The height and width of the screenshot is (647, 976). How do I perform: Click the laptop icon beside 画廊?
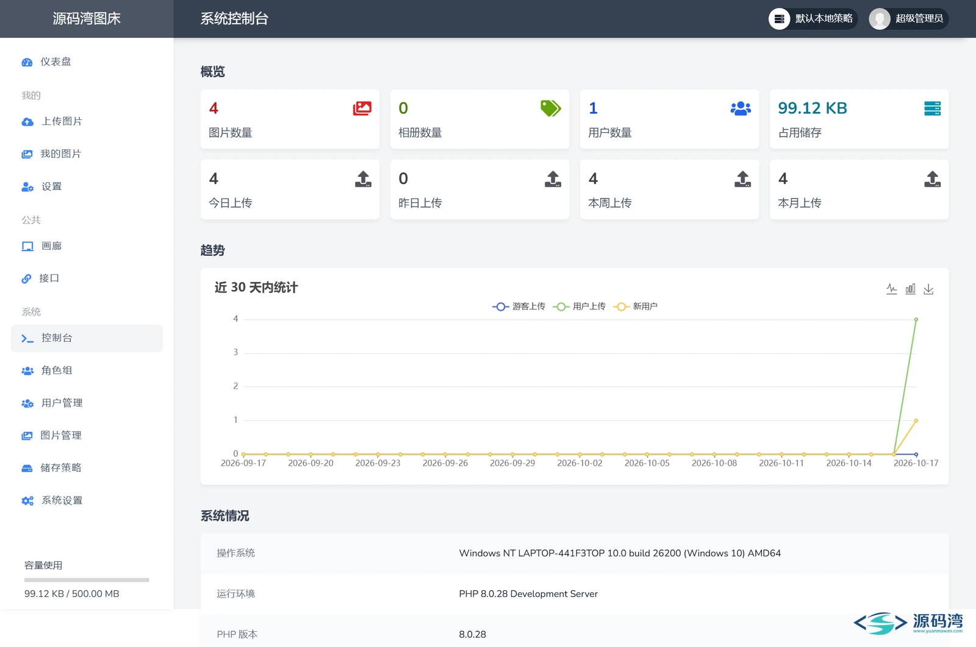27,247
